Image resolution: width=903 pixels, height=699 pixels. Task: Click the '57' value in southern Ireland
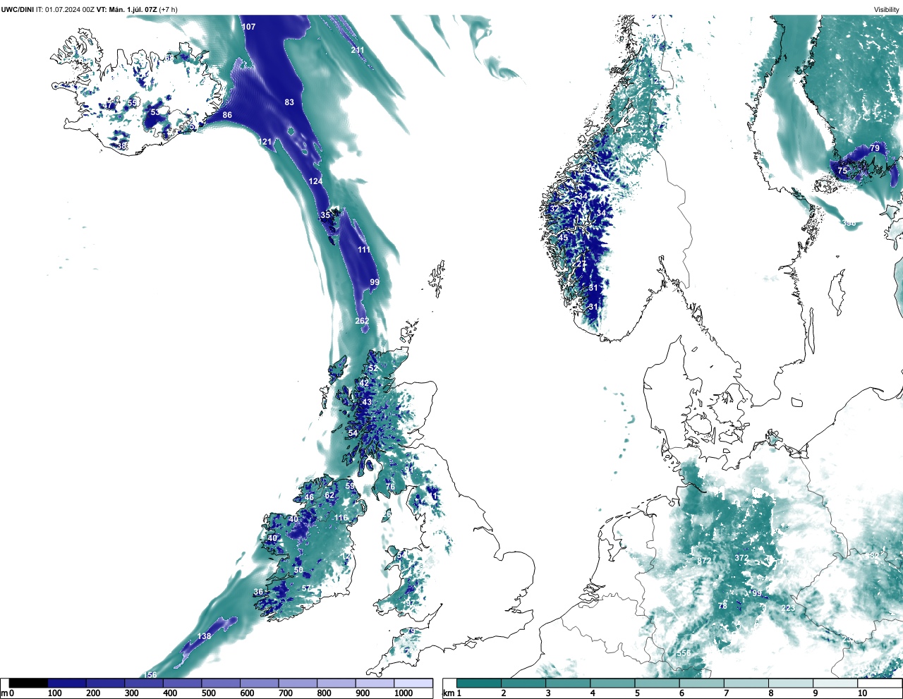tap(306, 588)
